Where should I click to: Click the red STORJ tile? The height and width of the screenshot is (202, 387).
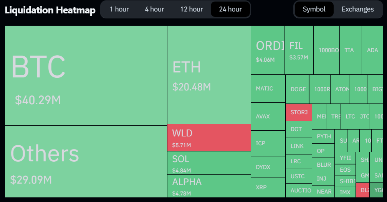click(299, 112)
